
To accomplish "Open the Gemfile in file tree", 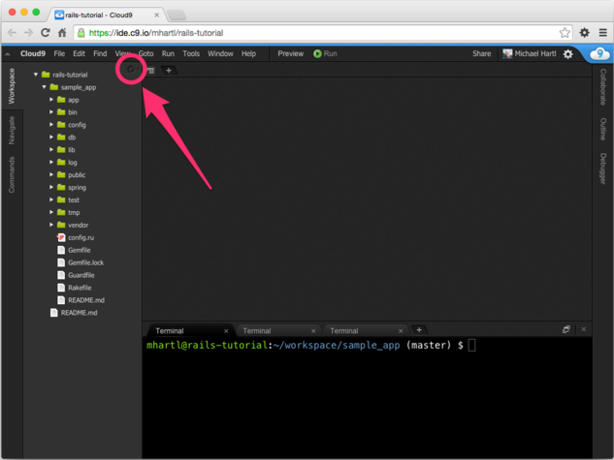I will coord(79,250).
